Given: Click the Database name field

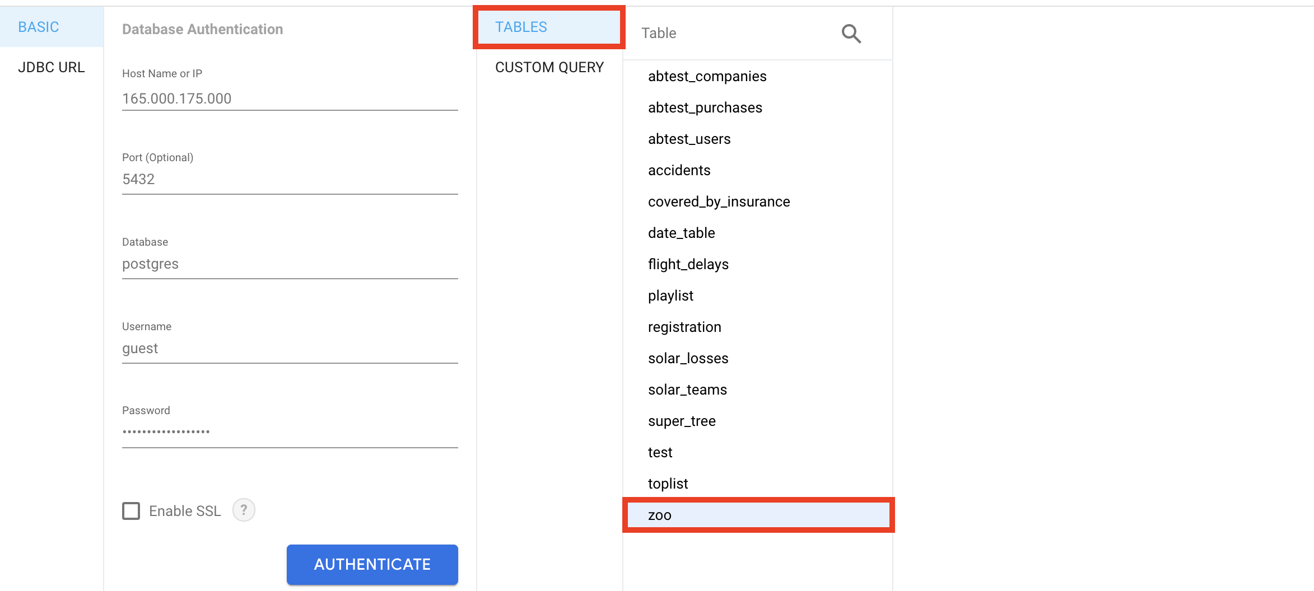Looking at the screenshot, I should 290,264.
